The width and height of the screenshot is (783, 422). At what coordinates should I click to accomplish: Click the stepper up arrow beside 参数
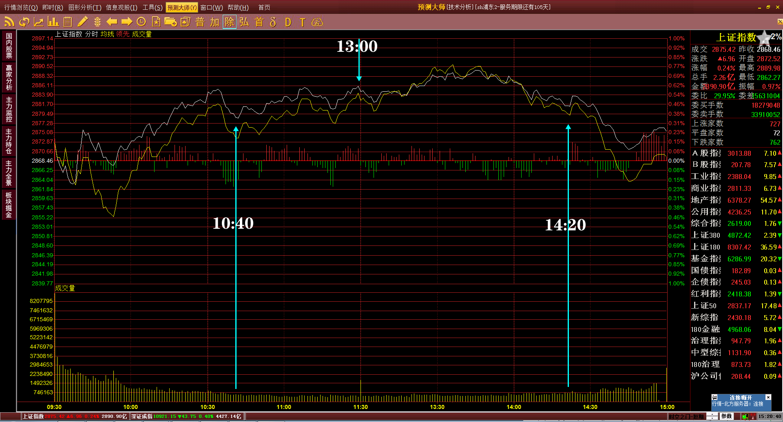pyautogui.click(x=712, y=414)
